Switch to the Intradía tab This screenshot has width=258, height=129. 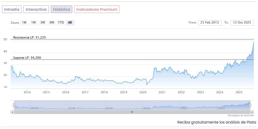pos(12,9)
